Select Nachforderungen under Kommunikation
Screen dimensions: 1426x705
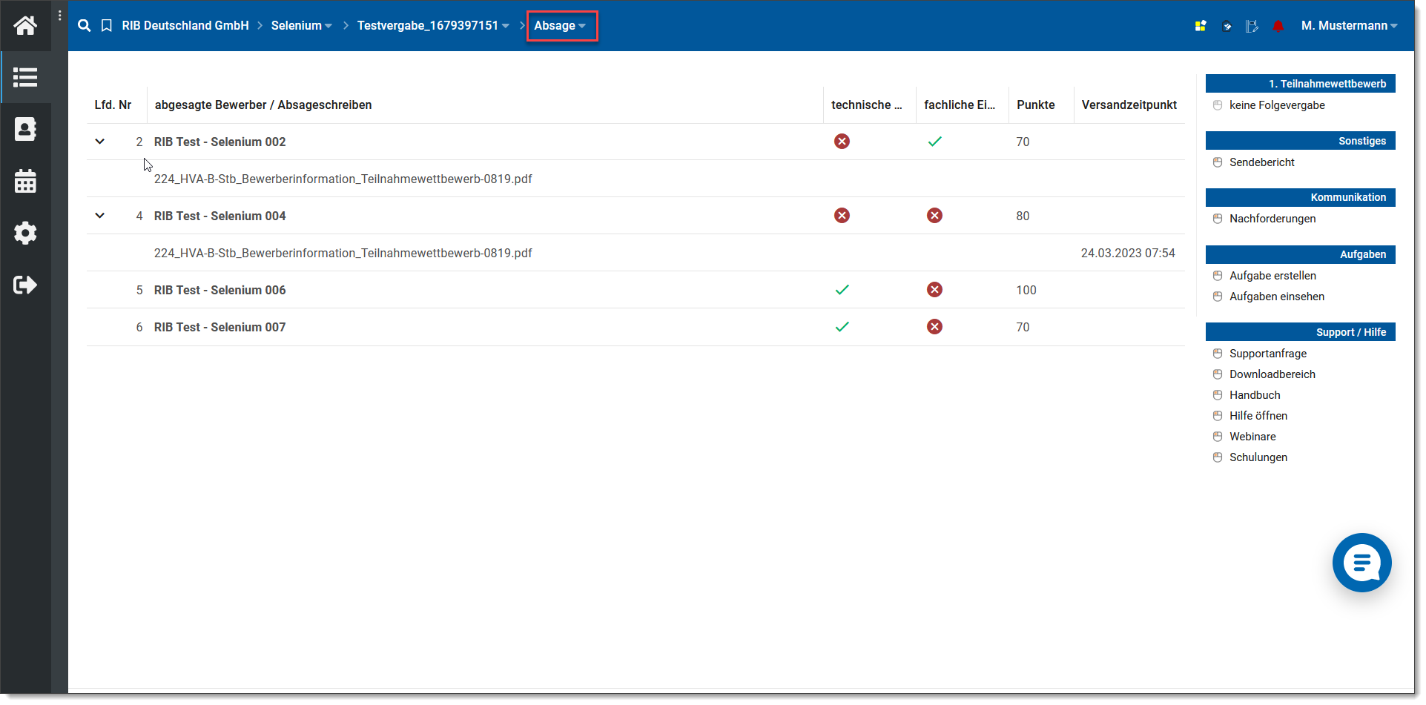click(x=1272, y=219)
